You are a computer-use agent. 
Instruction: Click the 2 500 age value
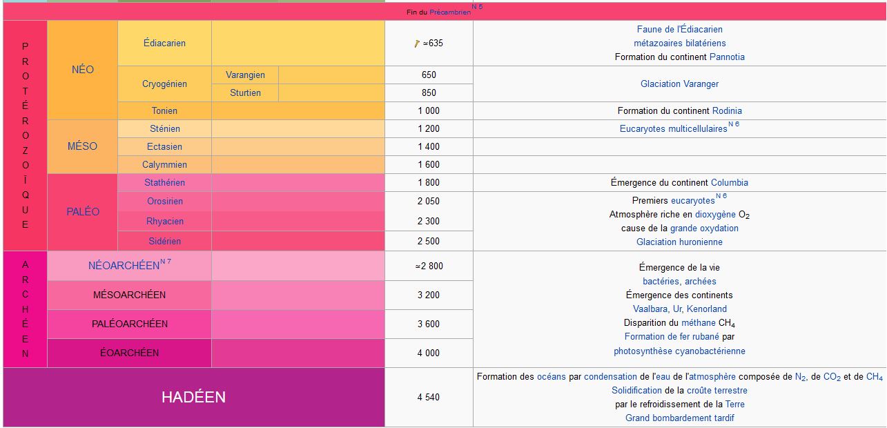[429, 241]
